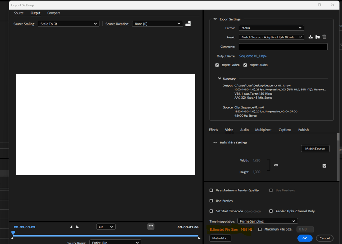Open the Audio tab

point(244,130)
